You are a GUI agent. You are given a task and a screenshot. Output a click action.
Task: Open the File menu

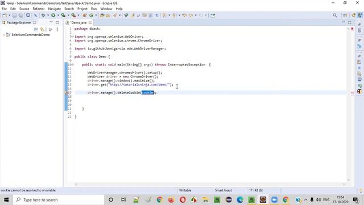(4, 9)
